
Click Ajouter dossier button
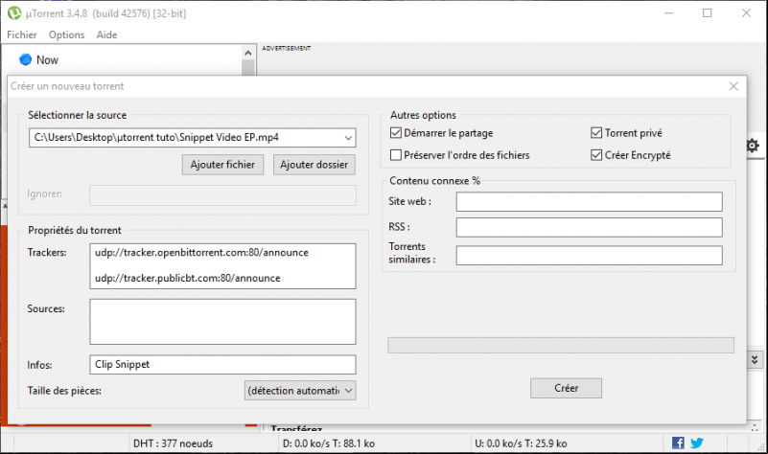314,165
